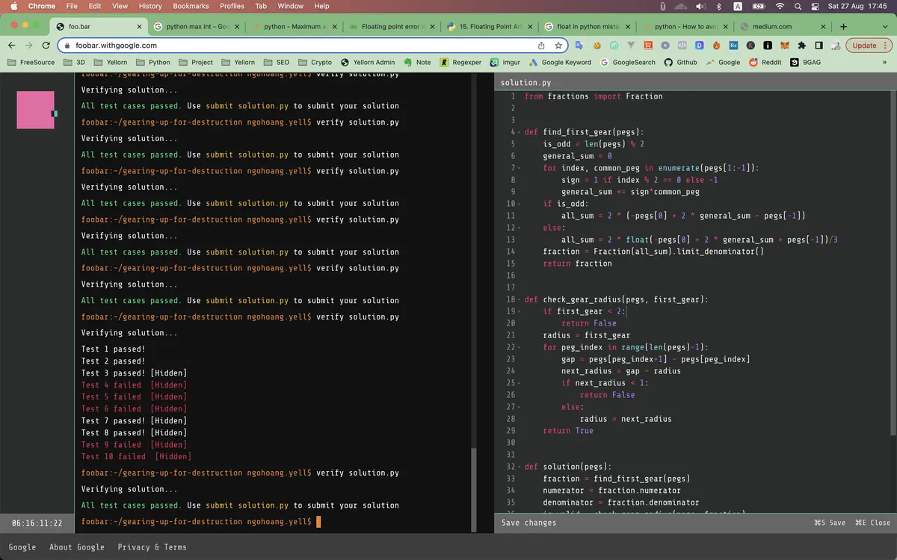Open the Bluetooth menu bar icon

[718, 6]
